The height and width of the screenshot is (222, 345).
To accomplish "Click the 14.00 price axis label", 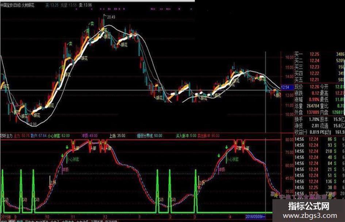I will pos(289,77).
